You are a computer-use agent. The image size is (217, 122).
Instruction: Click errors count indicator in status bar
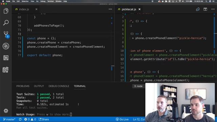click(x=27, y=119)
